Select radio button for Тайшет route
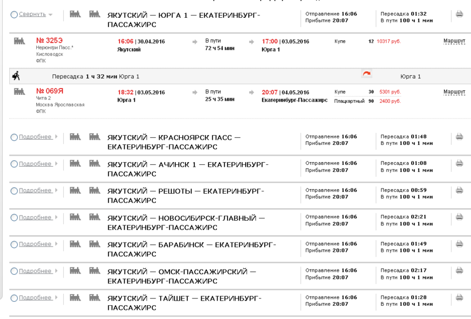471x319 pixels. (x=14, y=298)
